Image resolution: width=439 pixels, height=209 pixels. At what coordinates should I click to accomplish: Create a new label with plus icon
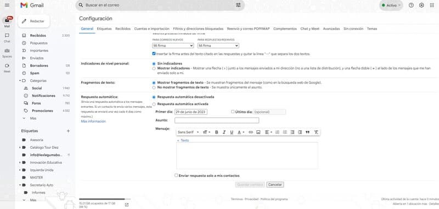tap(68, 131)
